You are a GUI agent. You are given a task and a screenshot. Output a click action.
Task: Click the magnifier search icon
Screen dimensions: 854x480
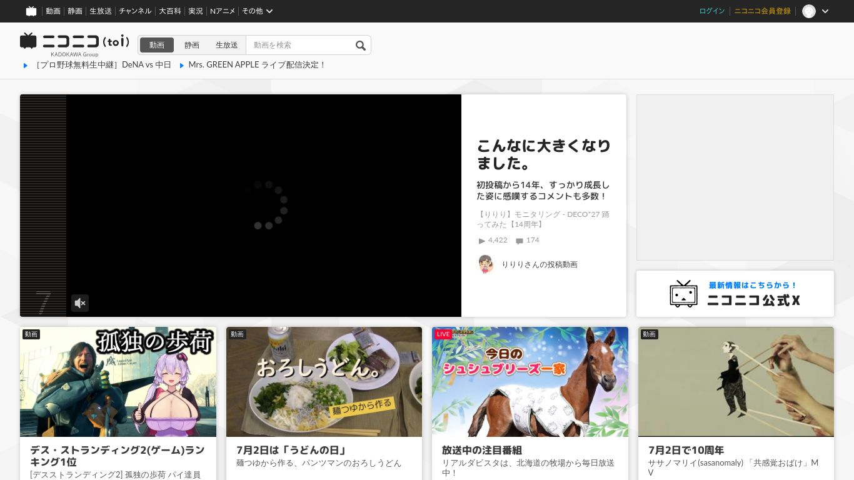coord(361,45)
